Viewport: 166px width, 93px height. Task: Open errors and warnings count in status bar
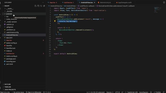(x=47, y=92)
